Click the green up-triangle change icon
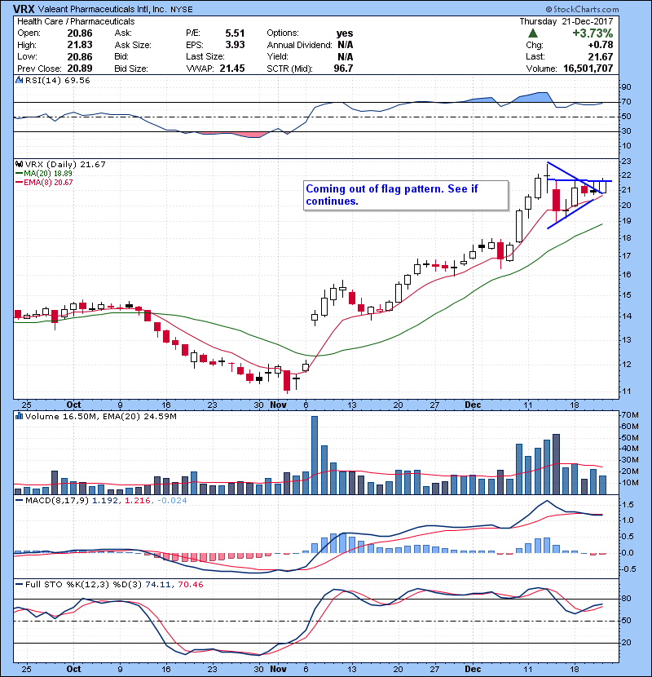Image resolution: width=652 pixels, height=677 pixels. click(x=533, y=33)
